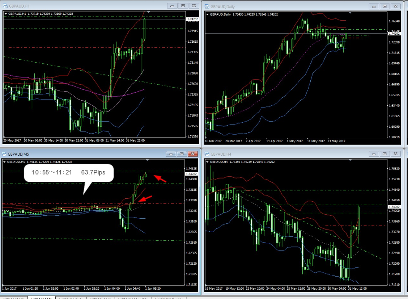Screen dimensions: 408x299
Task: Maximize the GBPAUD,H4 chart window
Action: 385,154
